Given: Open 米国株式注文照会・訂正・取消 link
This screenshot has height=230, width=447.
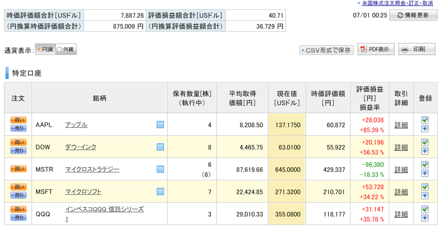Looking at the screenshot, I should tap(397, 3).
